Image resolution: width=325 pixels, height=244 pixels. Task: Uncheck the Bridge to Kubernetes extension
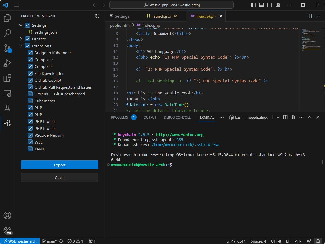click(x=30, y=53)
